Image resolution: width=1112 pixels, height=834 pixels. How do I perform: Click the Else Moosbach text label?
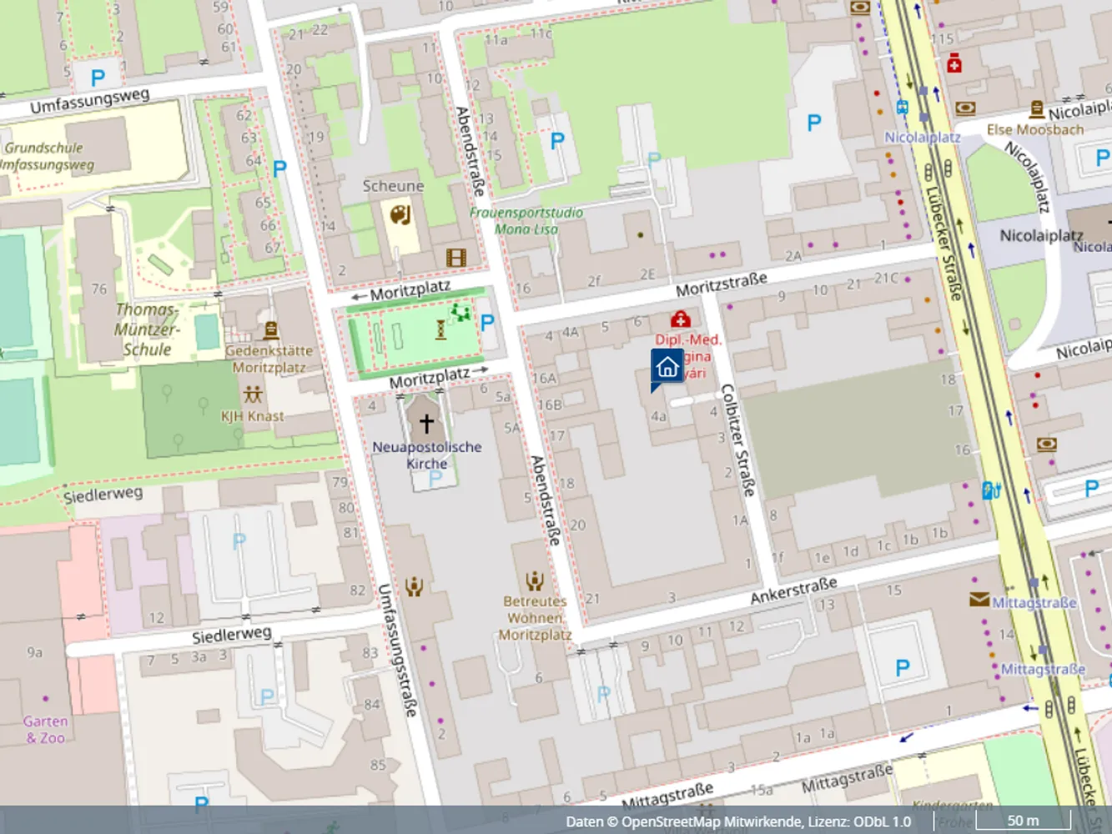coord(1035,129)
